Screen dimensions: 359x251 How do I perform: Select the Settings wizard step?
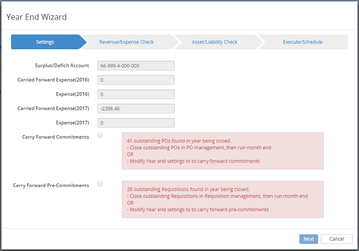coord(45,42)
